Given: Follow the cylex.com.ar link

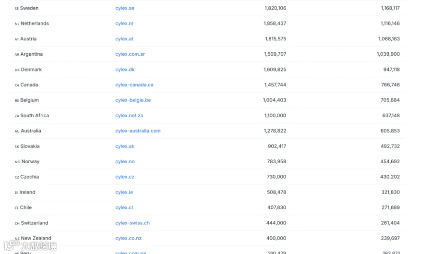Looking at the screenshot, I should coord(130,54).
